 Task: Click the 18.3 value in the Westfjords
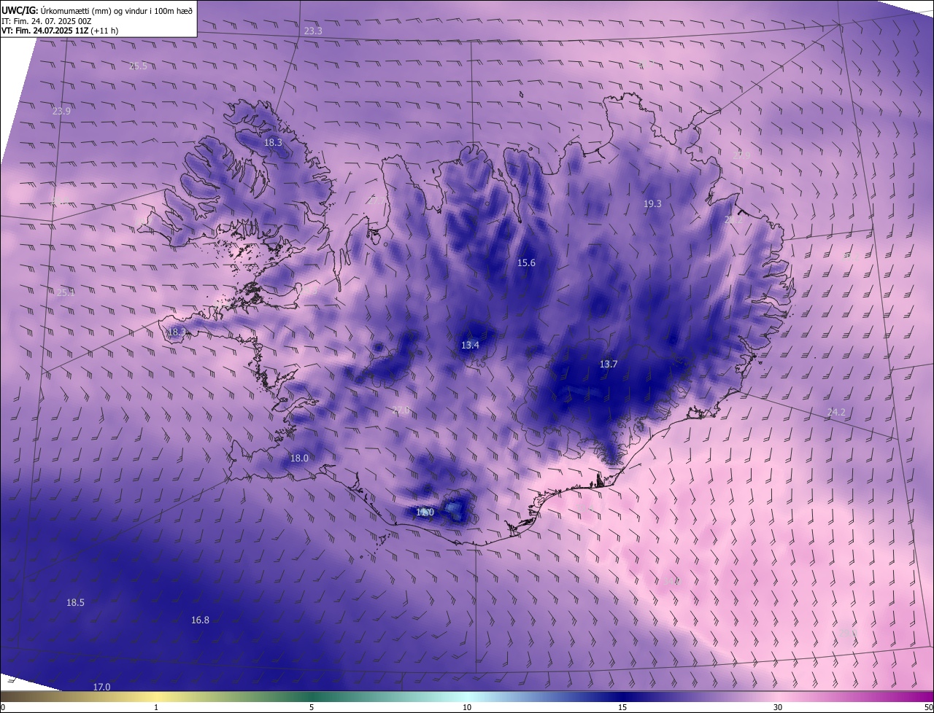(x=273, y=143)
